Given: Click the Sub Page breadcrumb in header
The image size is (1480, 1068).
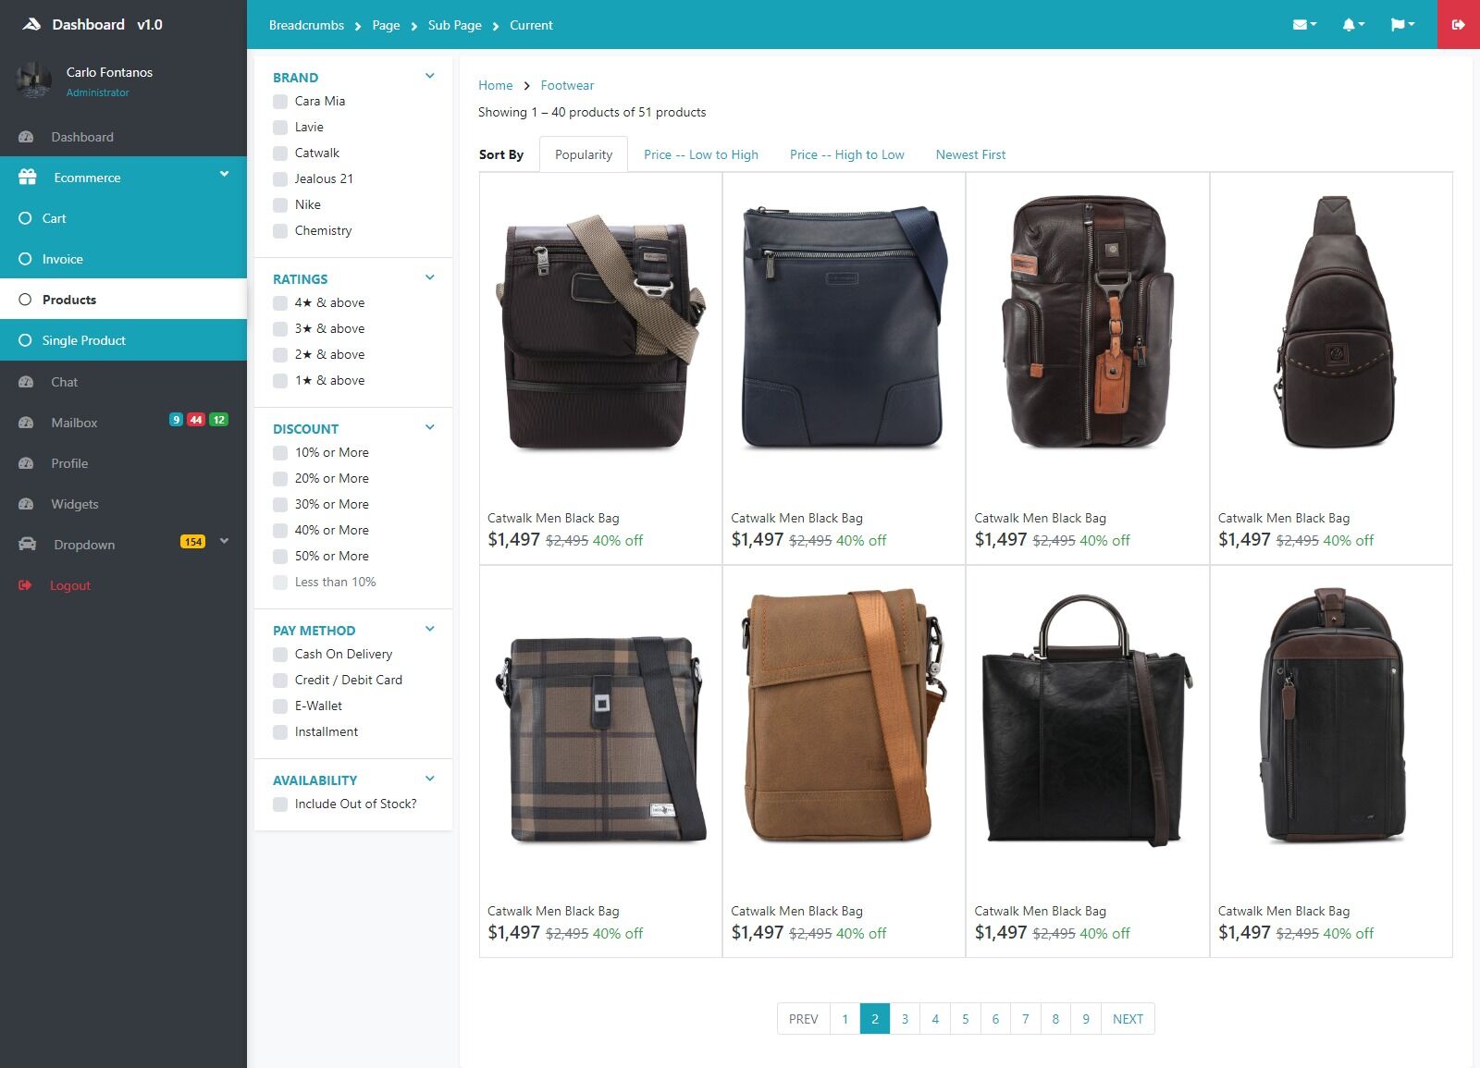Looking at the screenshot, I should (455, 25).
